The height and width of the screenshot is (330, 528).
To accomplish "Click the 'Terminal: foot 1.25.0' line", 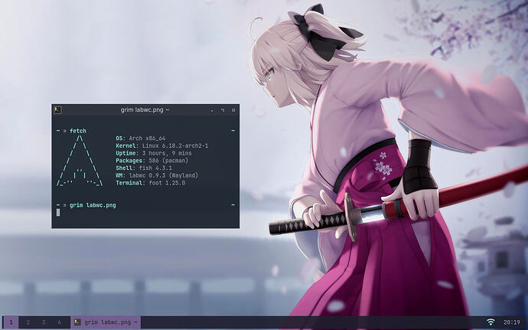I will (x=151, y=183).
